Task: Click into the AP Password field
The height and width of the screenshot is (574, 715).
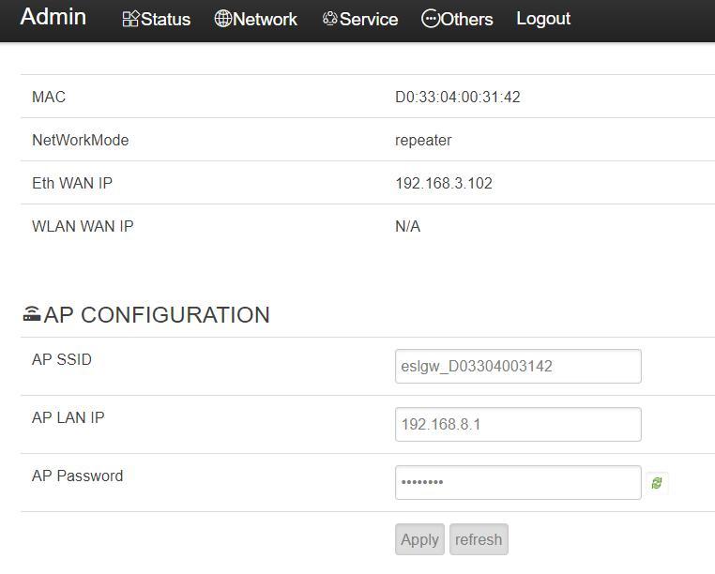Action: (518, 483)
